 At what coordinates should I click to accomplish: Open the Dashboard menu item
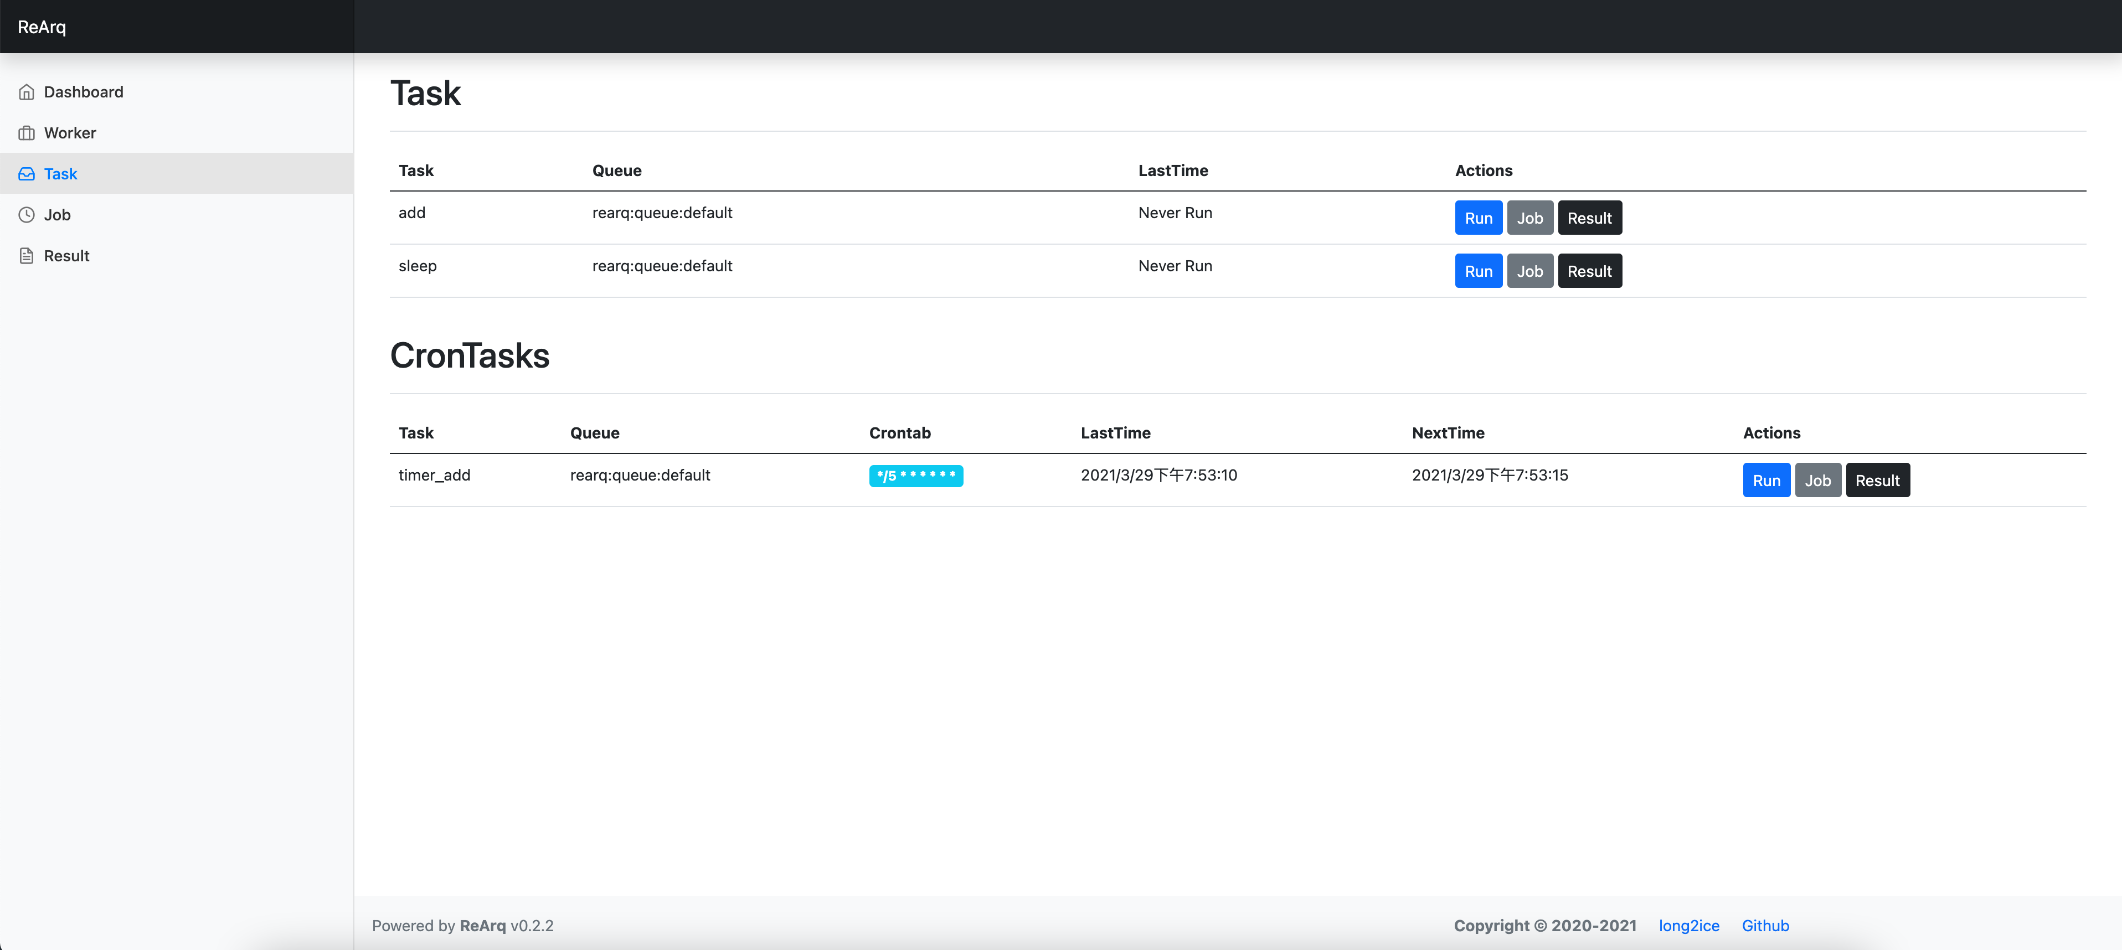[83, 92]
